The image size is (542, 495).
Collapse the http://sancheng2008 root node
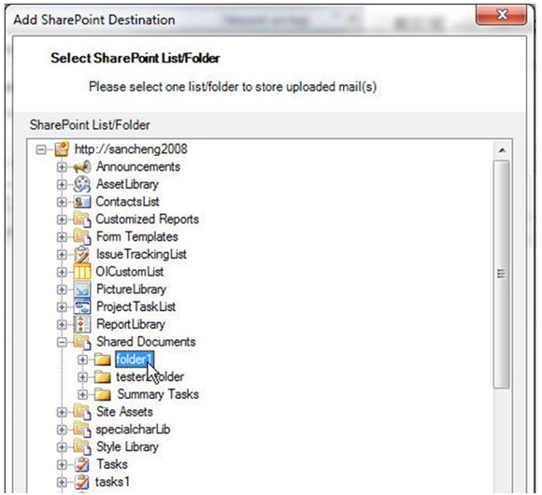(x=41, y=149)
